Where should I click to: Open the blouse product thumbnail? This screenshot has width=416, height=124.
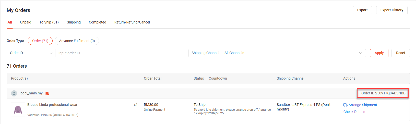(18, 110)
